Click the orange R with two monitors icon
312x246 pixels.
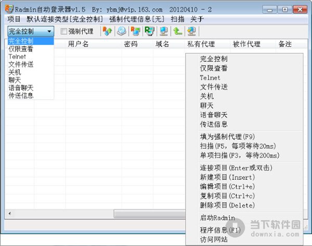136,31
